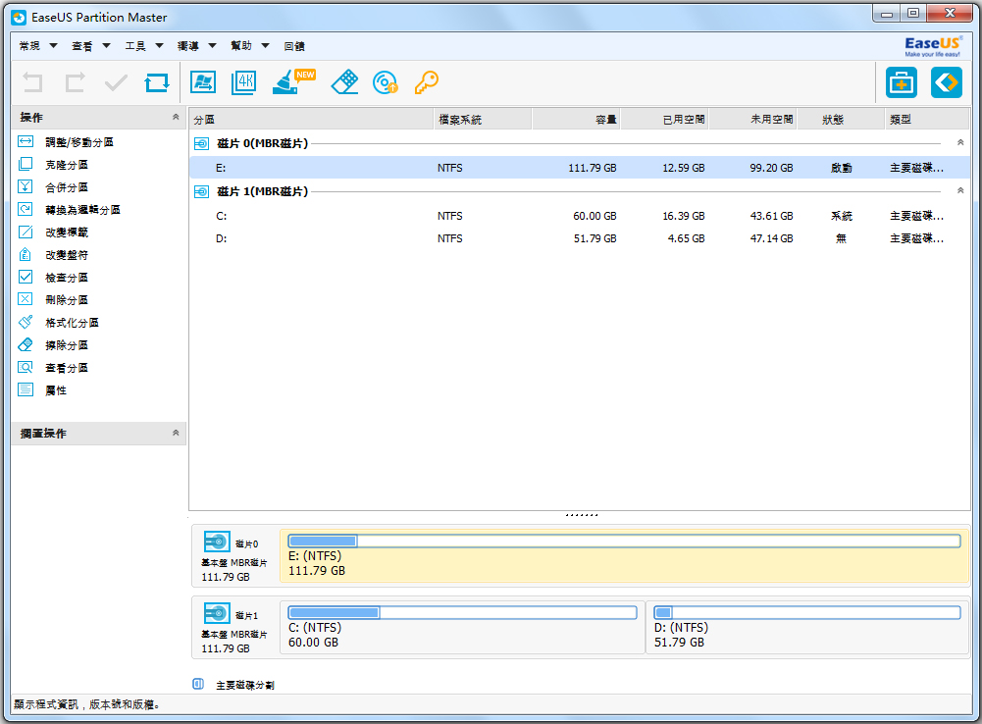The image size is (982, 724).
Task: Click the dotted splitter handle above disk map
Action: click(x=581, y=515)
